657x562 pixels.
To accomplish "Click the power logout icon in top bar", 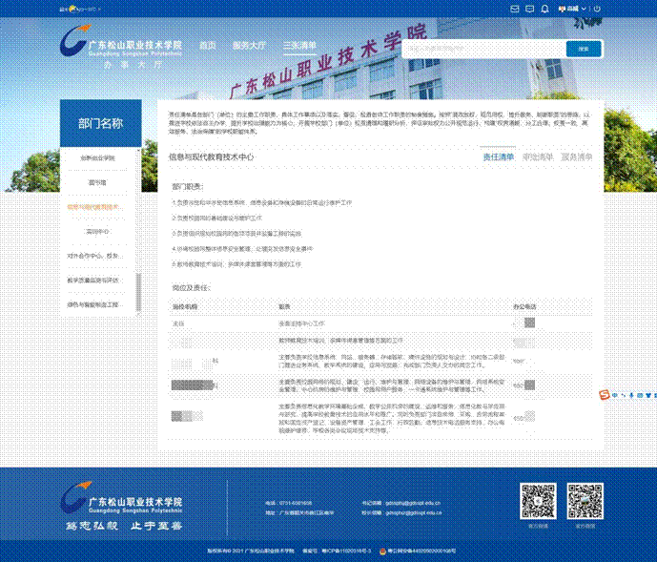I will coord(597,9).
